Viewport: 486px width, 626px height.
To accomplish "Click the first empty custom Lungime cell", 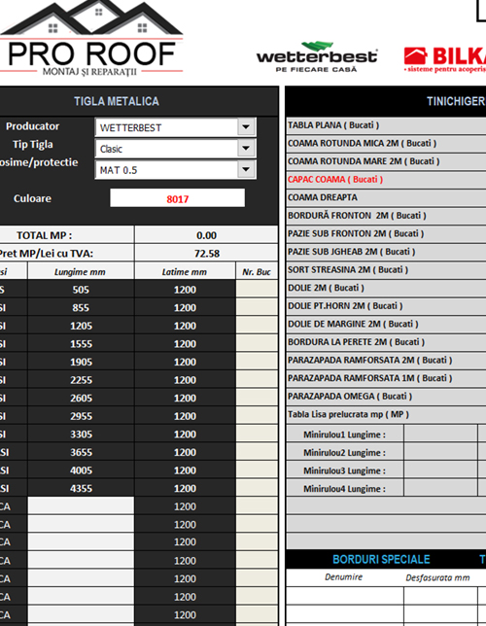I will (81, 505).
